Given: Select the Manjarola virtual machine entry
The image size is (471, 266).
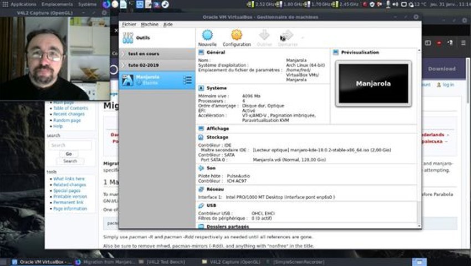Looking at the screenshot, I should click(157, 80).
